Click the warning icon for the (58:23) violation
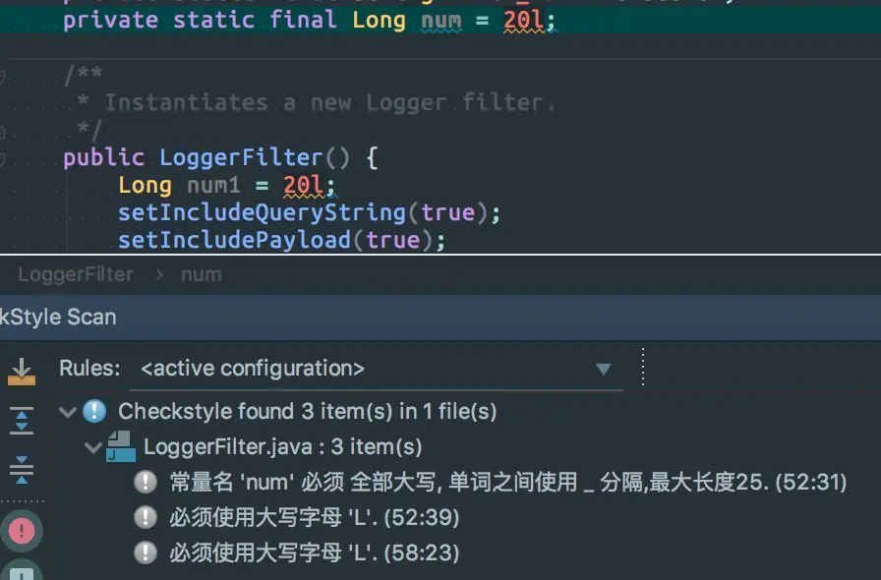The height and width of the screenshot is (580, 881). (146, 552)
